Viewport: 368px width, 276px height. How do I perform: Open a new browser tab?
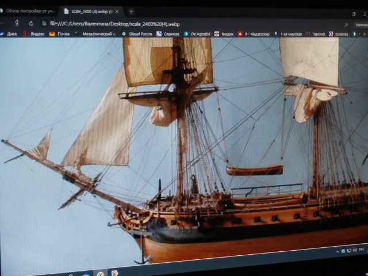click(131, 11)
